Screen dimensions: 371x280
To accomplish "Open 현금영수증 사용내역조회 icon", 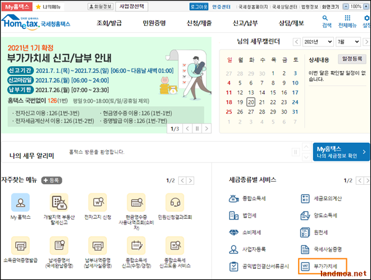I will tap(136, 203).
